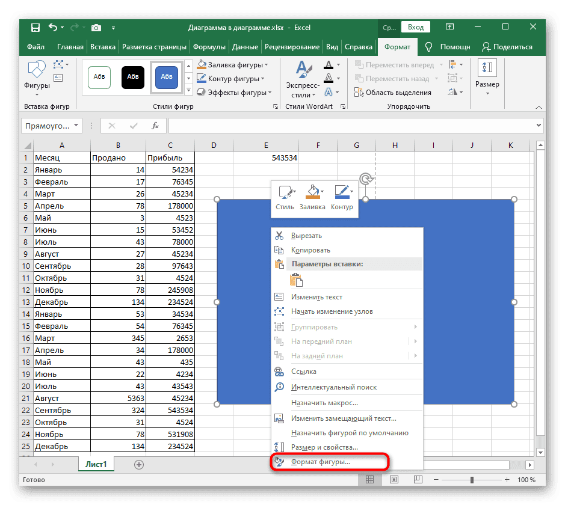
Task: Expand Shape Fill (Заливка фигуры) dropdown
Action: [x=267, y=65]
